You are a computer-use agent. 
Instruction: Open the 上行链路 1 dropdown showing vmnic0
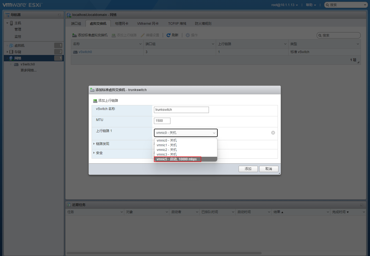[186, 133]
